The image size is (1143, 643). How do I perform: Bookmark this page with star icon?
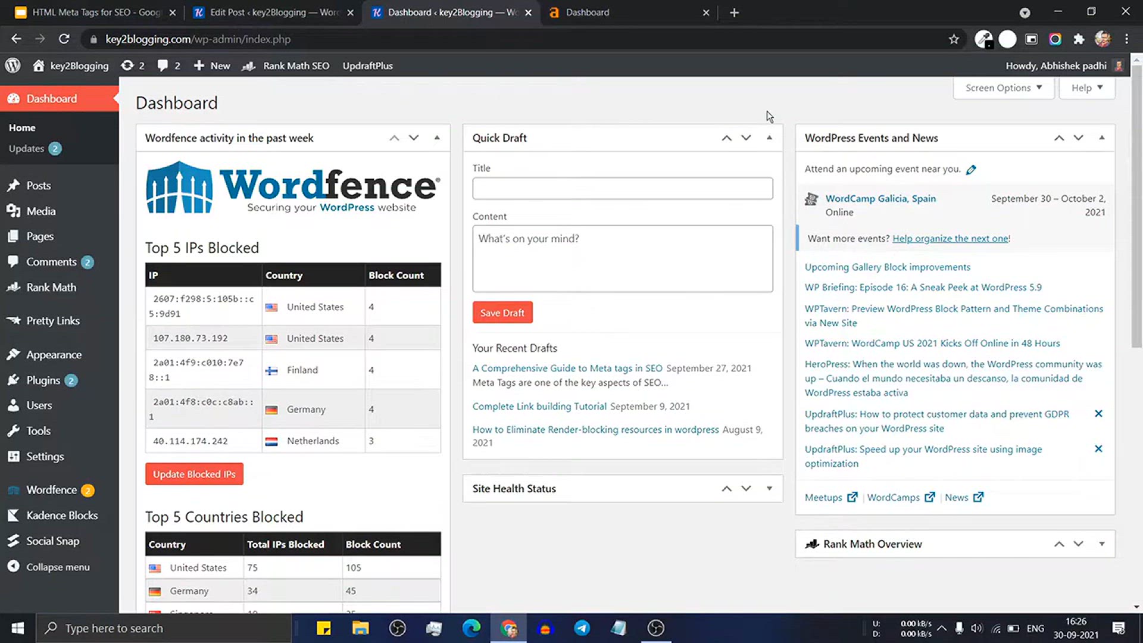tap(954, 39)
